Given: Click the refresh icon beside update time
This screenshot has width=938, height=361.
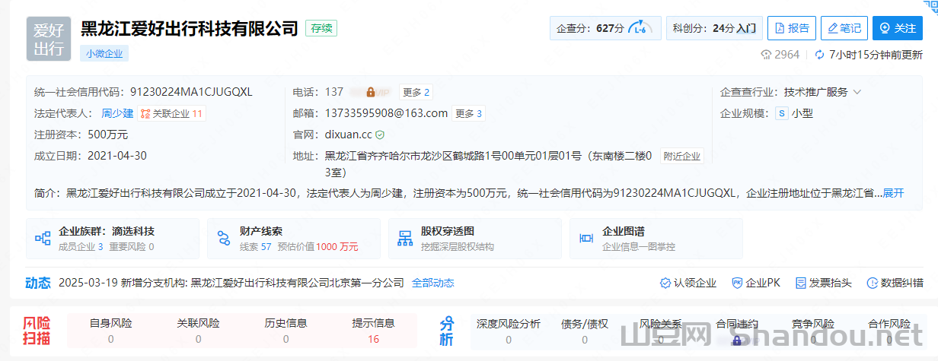Looking at the screenshot, I should click(819, 55).
